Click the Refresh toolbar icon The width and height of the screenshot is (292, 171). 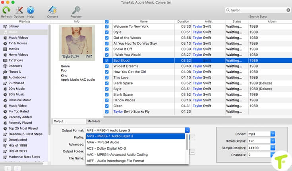tap(6, 10)
